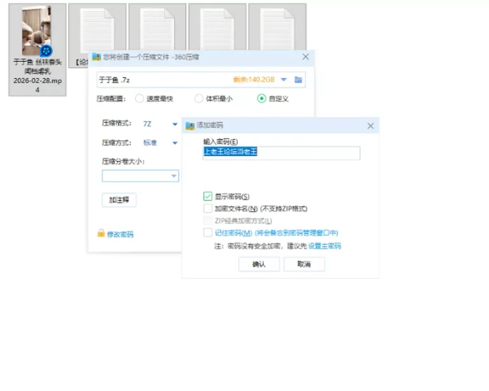The width and height of the screenshot is (489, 391).
Task: Confirm the password with 确认
Action: tap(259, 264)
